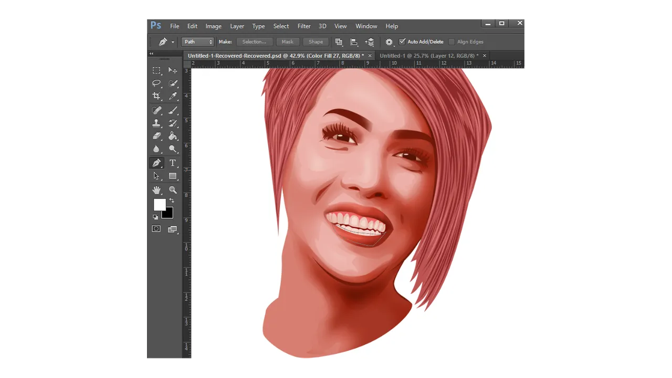This screenshot has height=378, width=672.
Task: Collapse toolbox with the double-arrow
Action: (x=152, y=54)
